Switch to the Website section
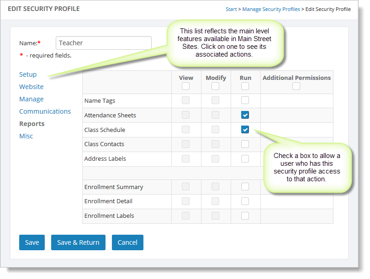Viewport: 370px width, 279px height. click(x=32, y=87)
